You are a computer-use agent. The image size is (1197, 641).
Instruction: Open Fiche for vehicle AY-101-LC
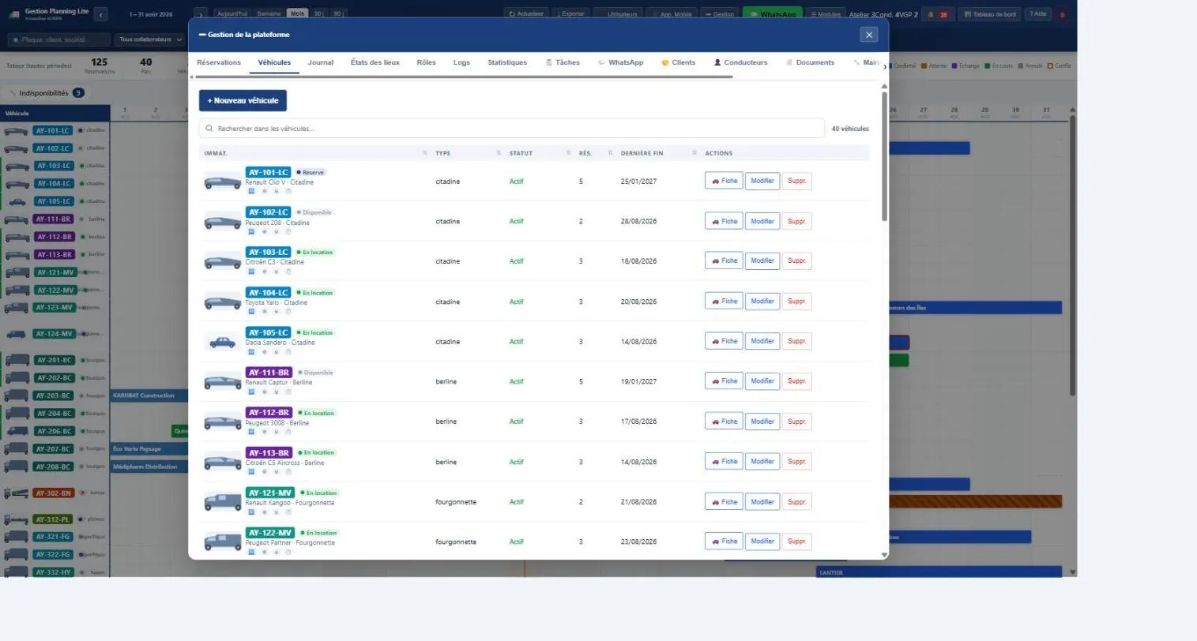tap(724, 181)
